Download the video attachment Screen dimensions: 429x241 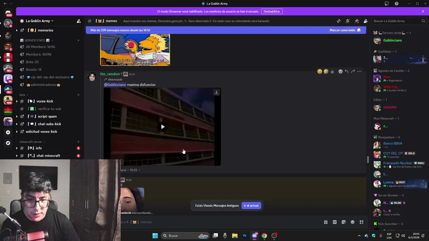point(217,92)
